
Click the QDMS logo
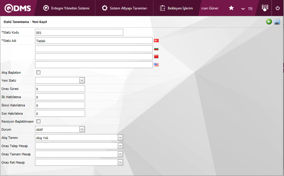[18, 8]
